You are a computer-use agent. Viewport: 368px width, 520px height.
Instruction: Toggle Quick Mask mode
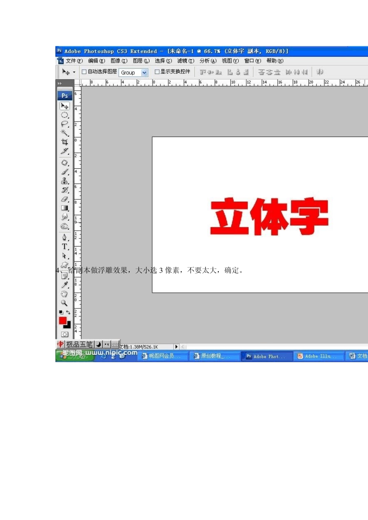65,334
